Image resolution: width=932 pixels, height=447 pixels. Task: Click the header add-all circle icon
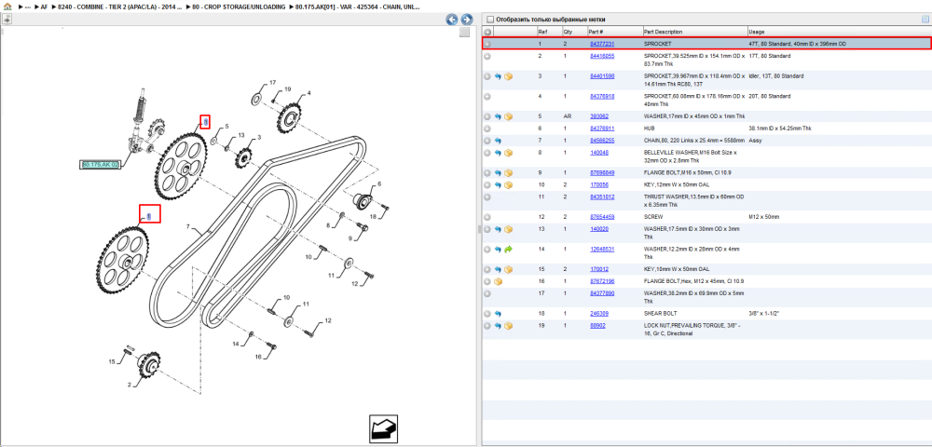tap(487, 32)
